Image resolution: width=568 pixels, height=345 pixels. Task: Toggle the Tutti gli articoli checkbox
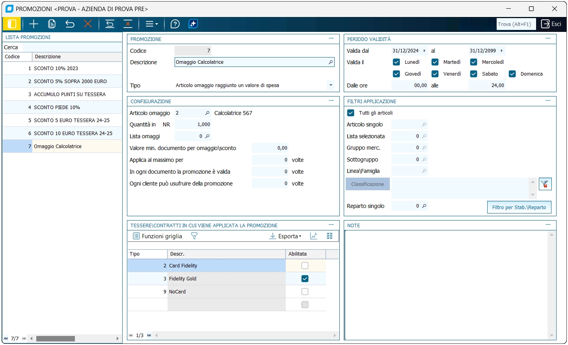tap(350, 113)
